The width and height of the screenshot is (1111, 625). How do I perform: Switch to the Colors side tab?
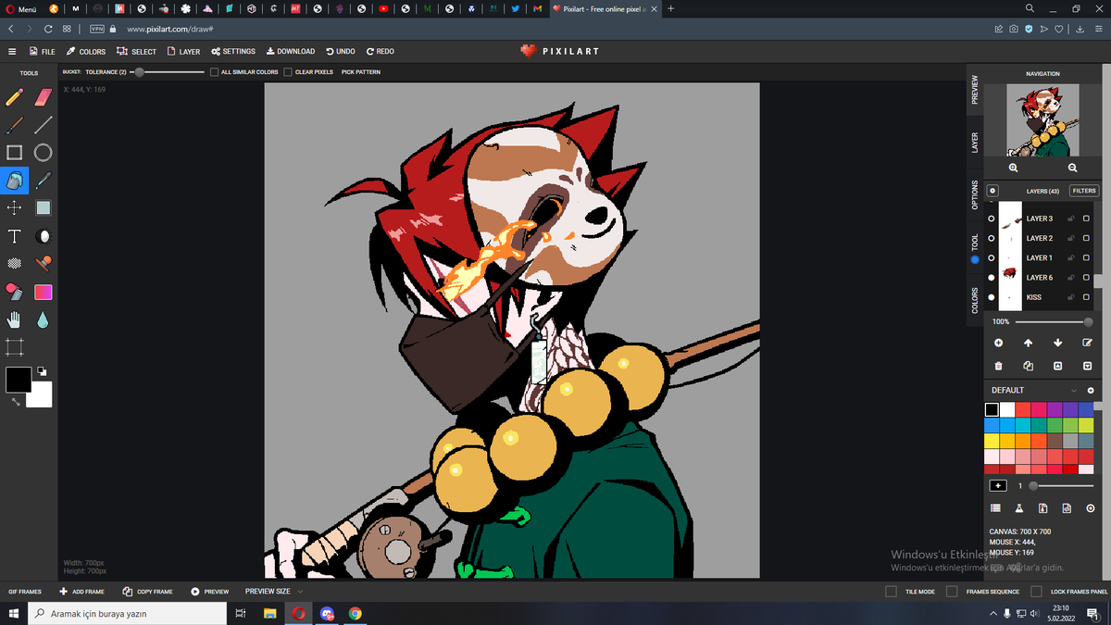[x=975, y=300]
